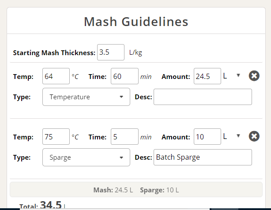Click the 5 minute time field
271x210 pixels.
coord(124,137)
